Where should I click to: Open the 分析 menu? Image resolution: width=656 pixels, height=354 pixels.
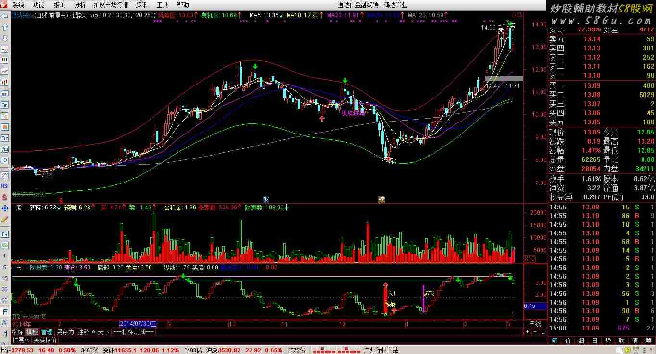[80, 5]
